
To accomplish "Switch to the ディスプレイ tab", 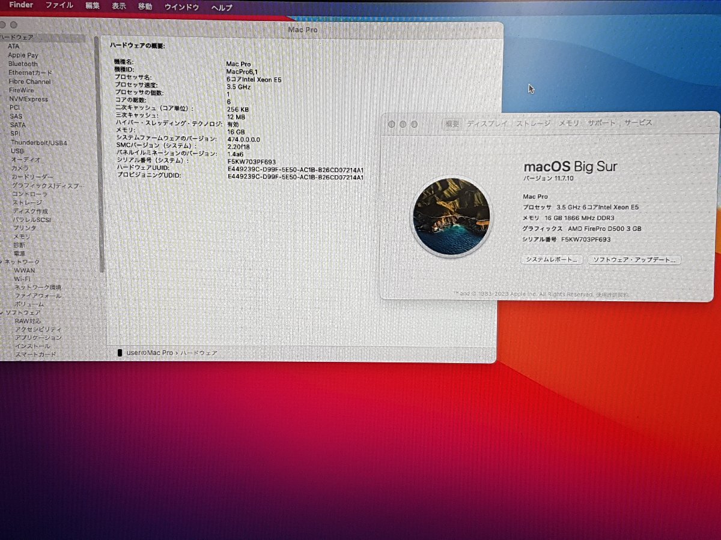I will click(485, 123).
